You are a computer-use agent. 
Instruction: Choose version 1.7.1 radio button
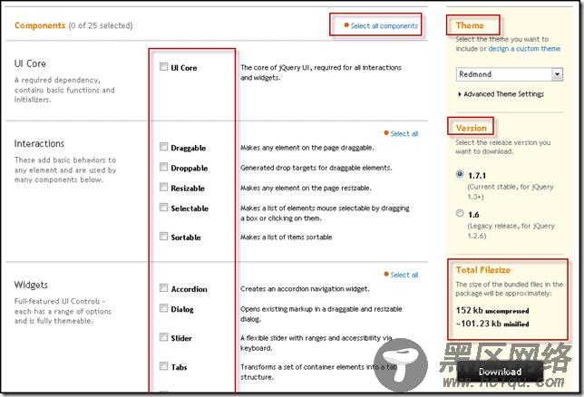[460, 174]
